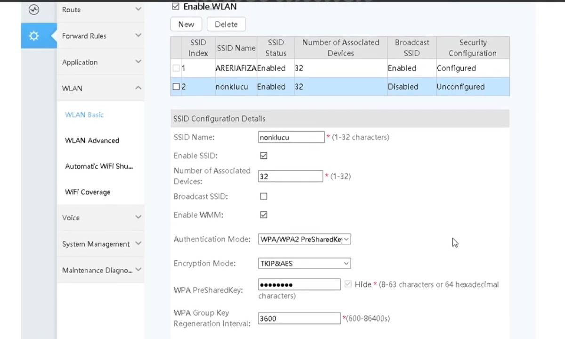Image resolution: width=565 pixels, height=339 pixels.
Task: Expand the Route menu chevron
Action: [138, 9]
